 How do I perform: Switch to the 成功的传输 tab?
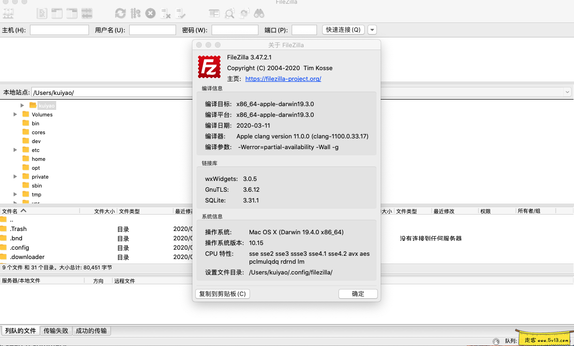click(91, 331)
